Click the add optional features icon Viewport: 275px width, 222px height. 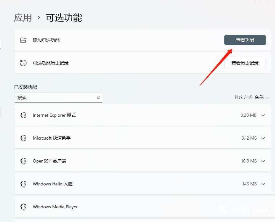(x=23, y=40)
